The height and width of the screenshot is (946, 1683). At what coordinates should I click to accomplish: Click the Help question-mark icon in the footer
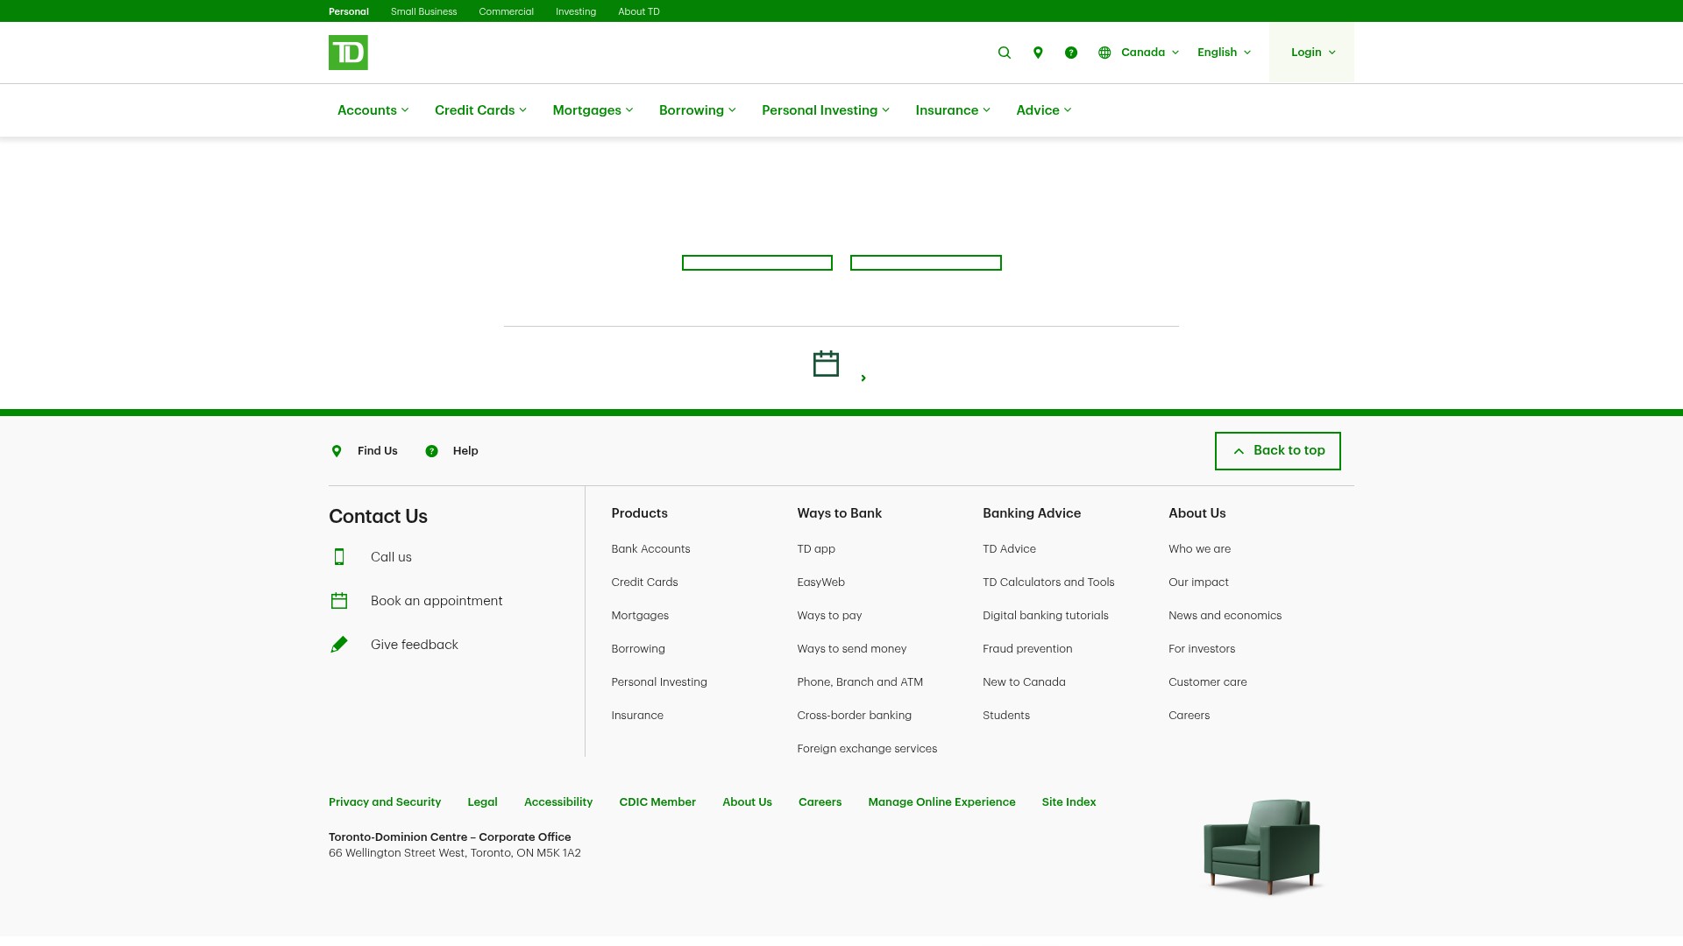click(x=431, y=451)
